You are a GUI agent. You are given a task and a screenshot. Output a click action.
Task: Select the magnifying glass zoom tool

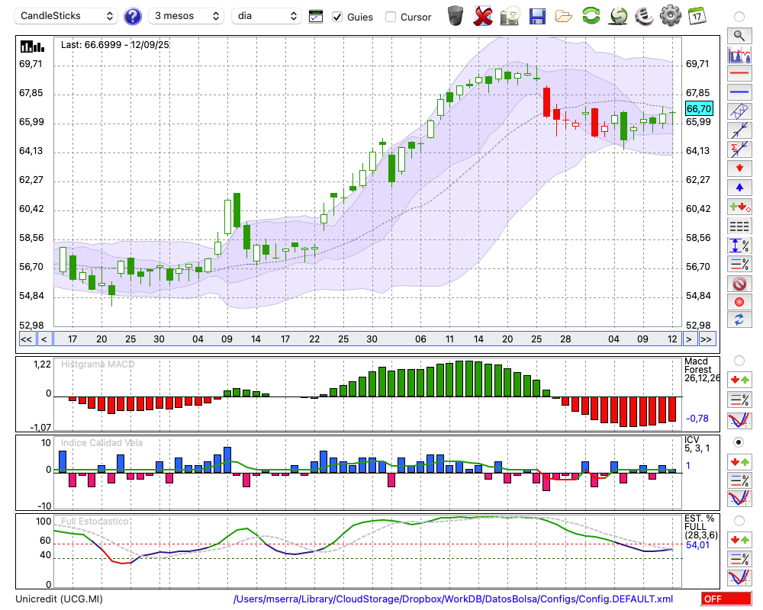[x=739, y=36]
